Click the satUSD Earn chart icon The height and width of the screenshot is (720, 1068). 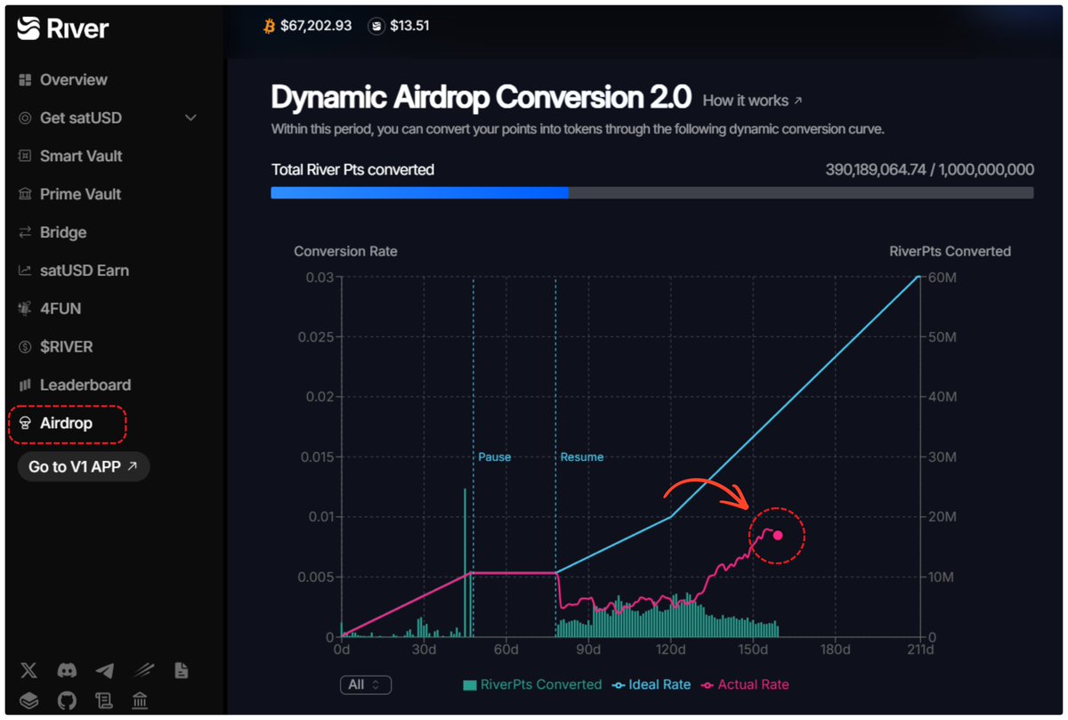pos(25,271)
